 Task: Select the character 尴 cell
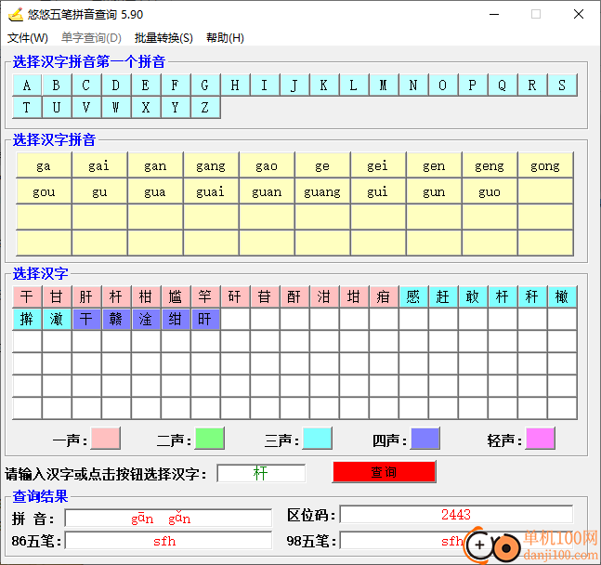tap(176, 296)
